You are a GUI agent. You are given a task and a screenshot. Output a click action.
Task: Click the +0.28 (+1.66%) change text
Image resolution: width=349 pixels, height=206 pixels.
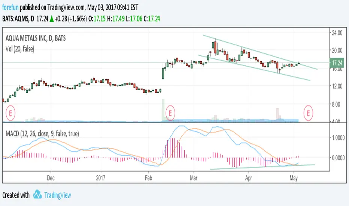point(70,19)
